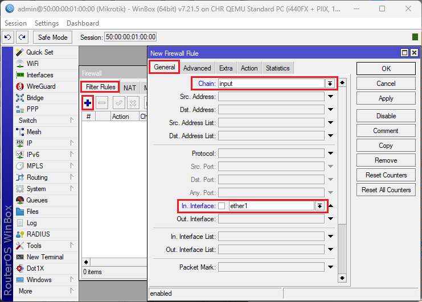
Task: Toggle the Safe Mode button
Action: point(53,37)
